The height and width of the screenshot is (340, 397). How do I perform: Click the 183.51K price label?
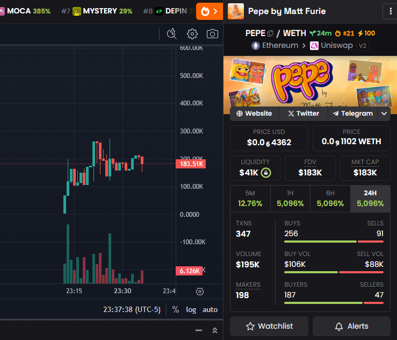tap(191, 164)
